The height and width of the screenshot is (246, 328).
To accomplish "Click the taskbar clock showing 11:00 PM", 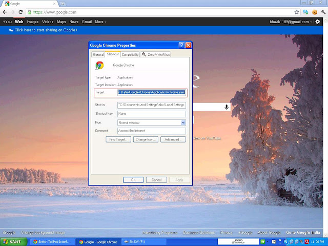I will [x=317, y=242].
